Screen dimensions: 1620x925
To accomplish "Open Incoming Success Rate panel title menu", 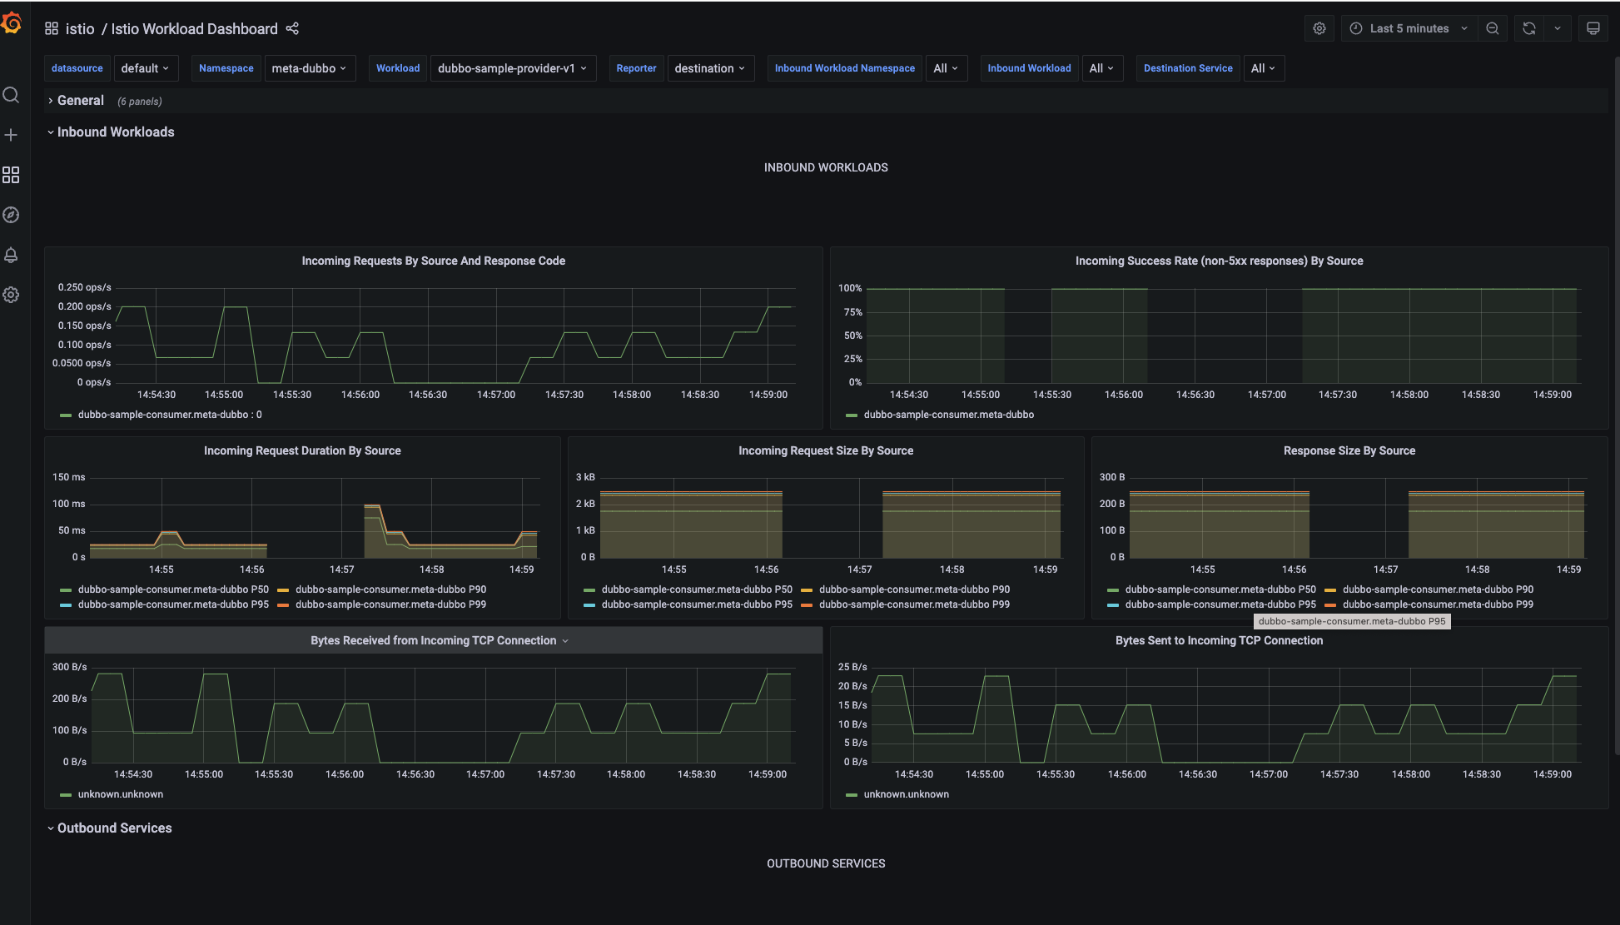I will pyautogui.click(x=1219, y=261).
